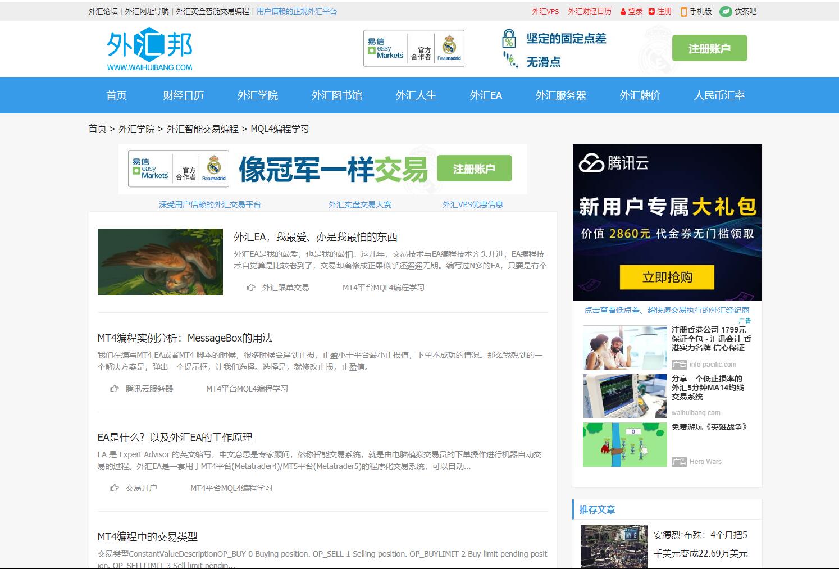Open article MT4编程实例分析: MessageBox的用法
This screenshot has height=569, width=839.
(185, 338)
